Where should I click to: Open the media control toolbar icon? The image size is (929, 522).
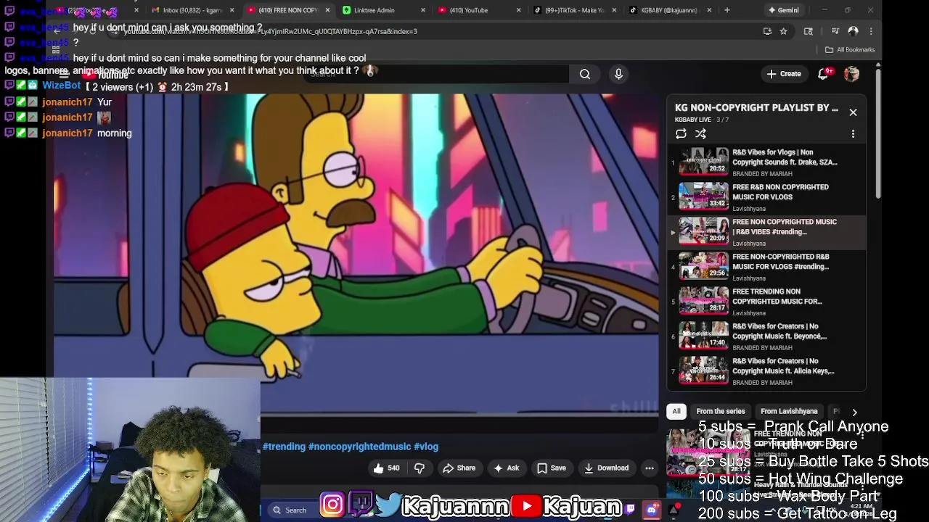[835, 31]
